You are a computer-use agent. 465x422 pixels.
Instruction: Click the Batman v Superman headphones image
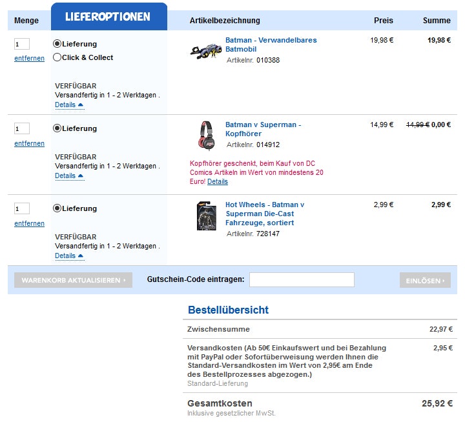[206, 135]
